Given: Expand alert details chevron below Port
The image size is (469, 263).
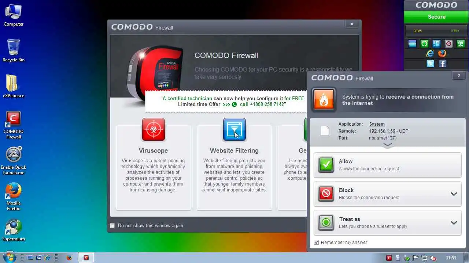Looking at the screenshot, I should pyautogui.click(x=387, y=145).
